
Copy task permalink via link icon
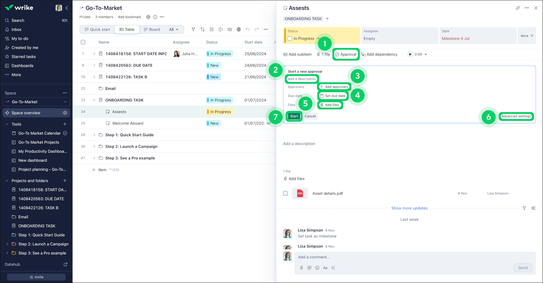click(x=518, y=8)
